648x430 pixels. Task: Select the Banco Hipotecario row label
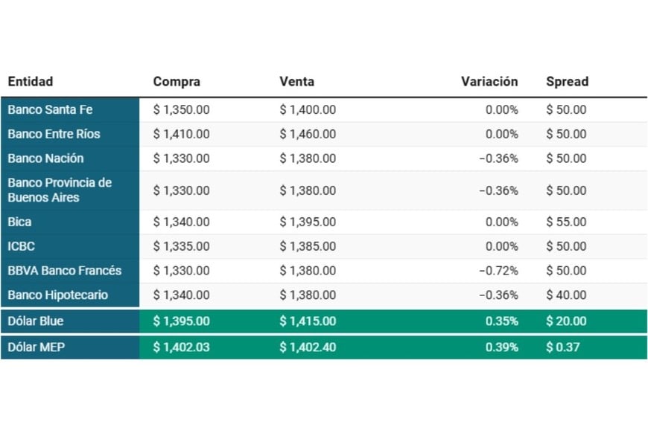tap(57, 295)
